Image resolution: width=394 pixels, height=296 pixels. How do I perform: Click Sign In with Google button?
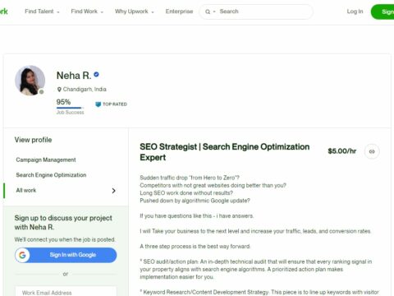[x=66, y=255]
